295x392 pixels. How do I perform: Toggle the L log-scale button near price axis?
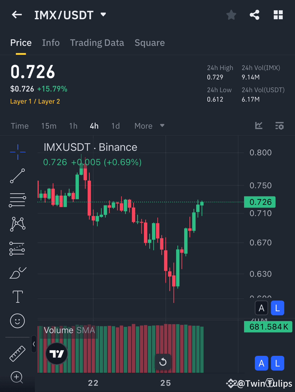click(278, 308)
